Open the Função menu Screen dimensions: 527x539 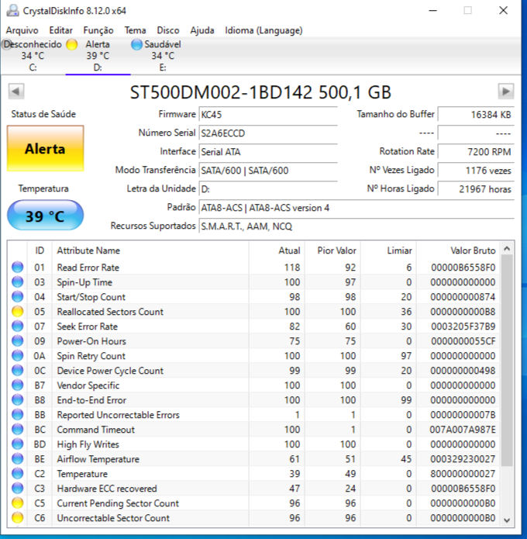98,30
